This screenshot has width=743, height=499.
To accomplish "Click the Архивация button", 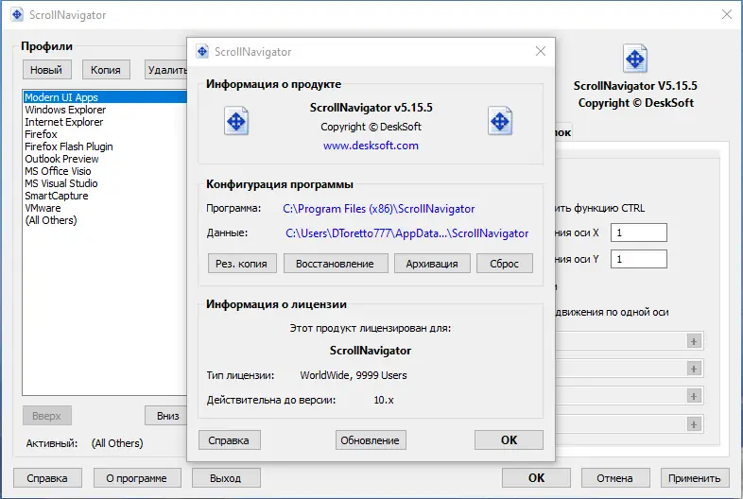I will [x=432, y=264].
